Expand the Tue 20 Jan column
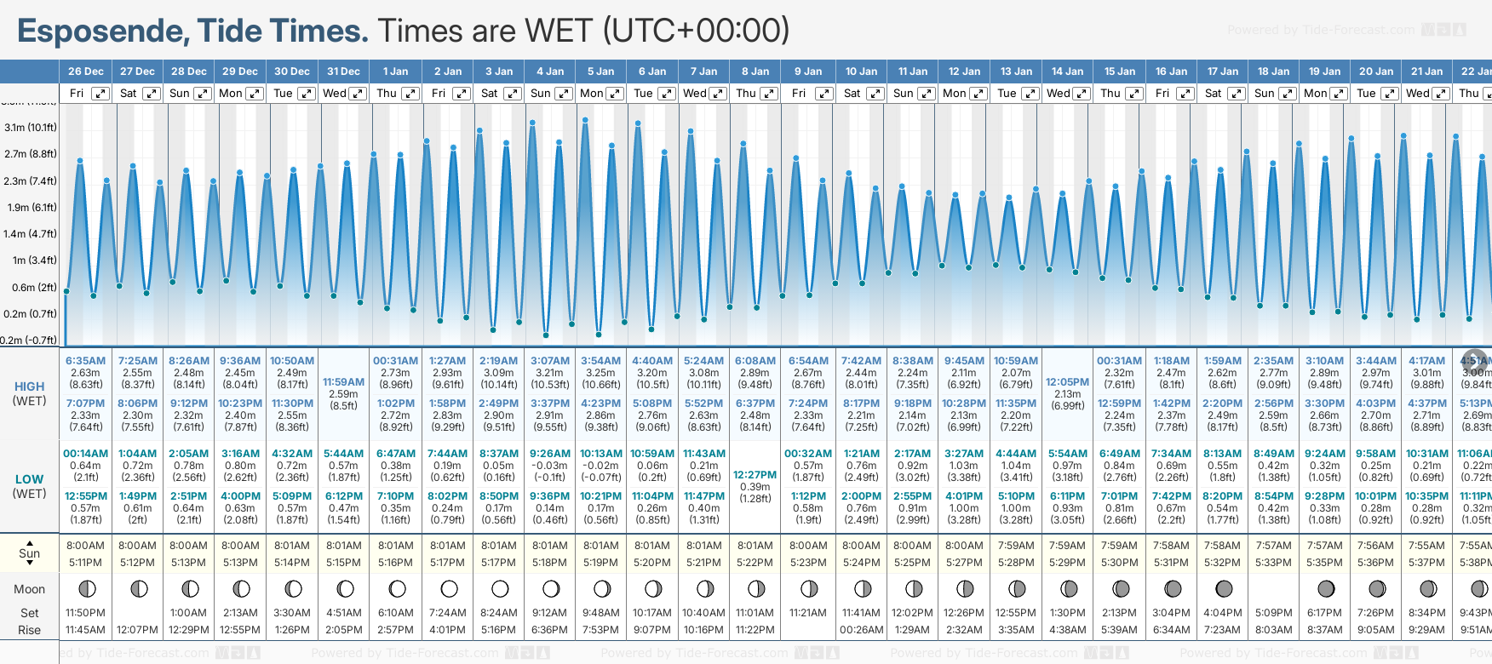The image size is (1492, 664). [1389, 94]
